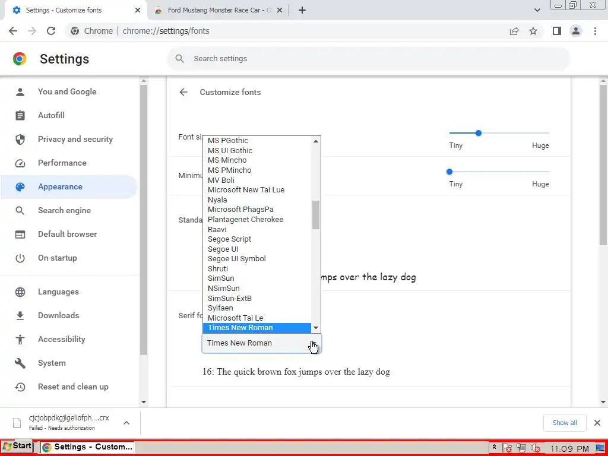Choose Nyala from the font list
Viewport: 608px width, 456px height.
click(257, 200)
